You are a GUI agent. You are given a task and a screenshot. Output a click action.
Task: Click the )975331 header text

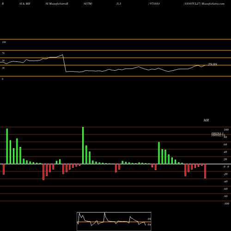point(154,4)
